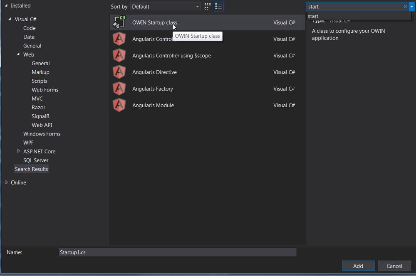
Task: Clear the search box with X
Action: (405, 6)
